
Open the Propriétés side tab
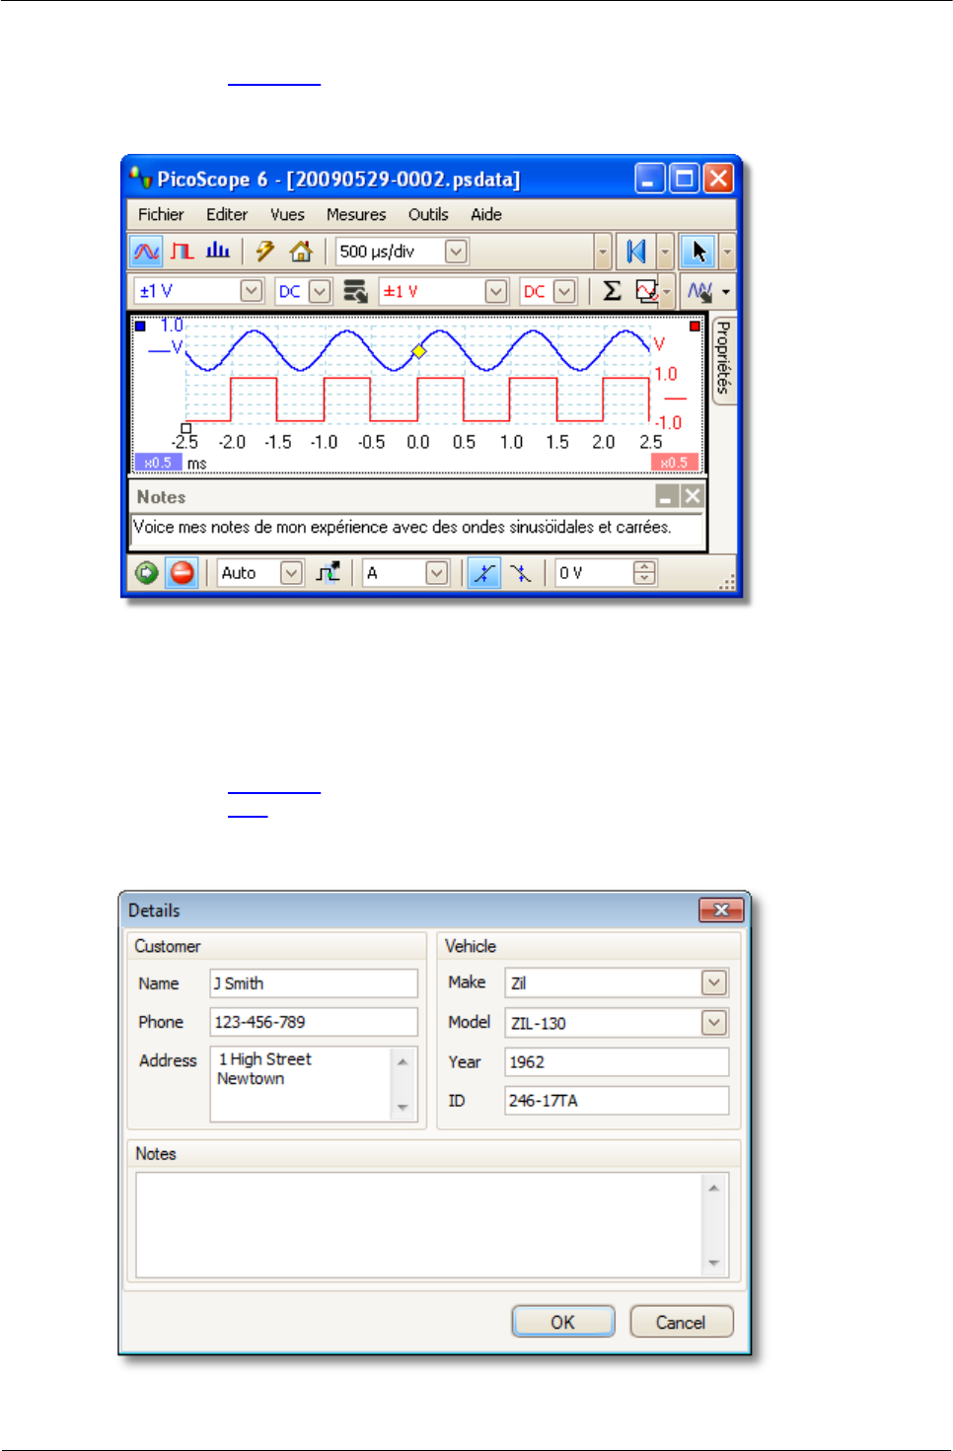(x=723, y=358)
